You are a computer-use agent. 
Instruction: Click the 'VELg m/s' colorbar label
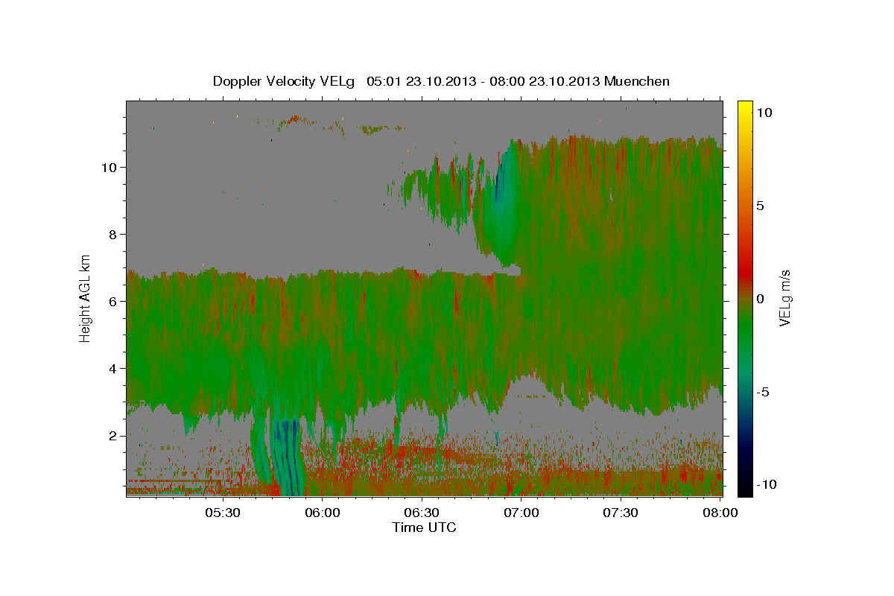tap(784, 298)
